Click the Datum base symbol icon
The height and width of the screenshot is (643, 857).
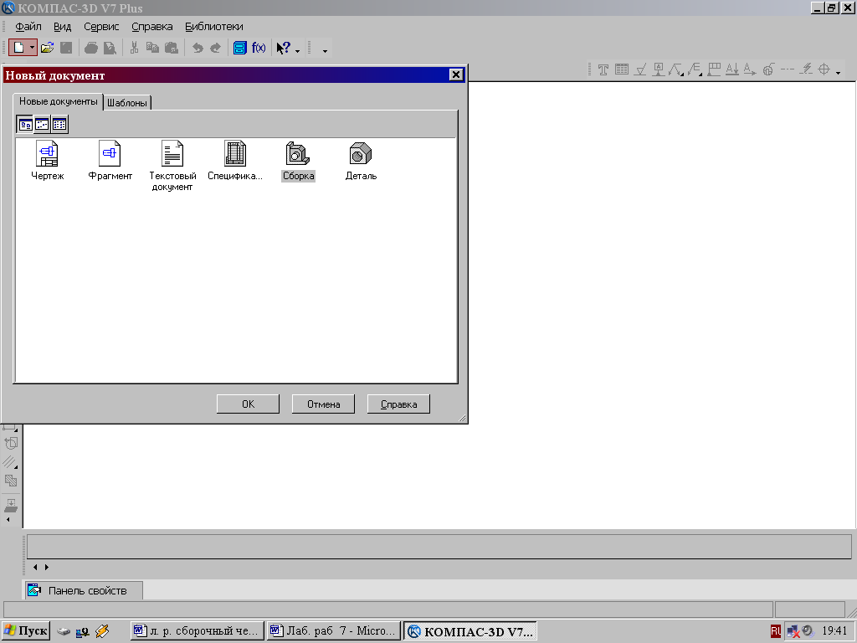click(659, 69)
